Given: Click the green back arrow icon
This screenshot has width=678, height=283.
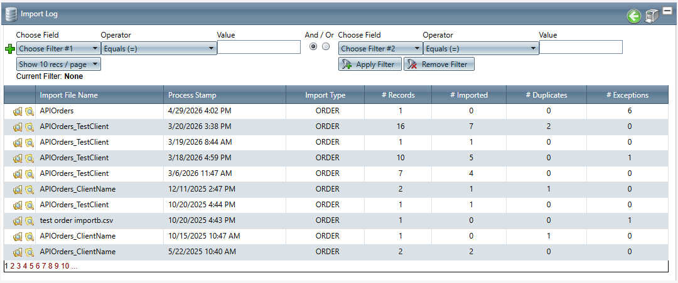Looking at the screenshot, I should point(633,17).
